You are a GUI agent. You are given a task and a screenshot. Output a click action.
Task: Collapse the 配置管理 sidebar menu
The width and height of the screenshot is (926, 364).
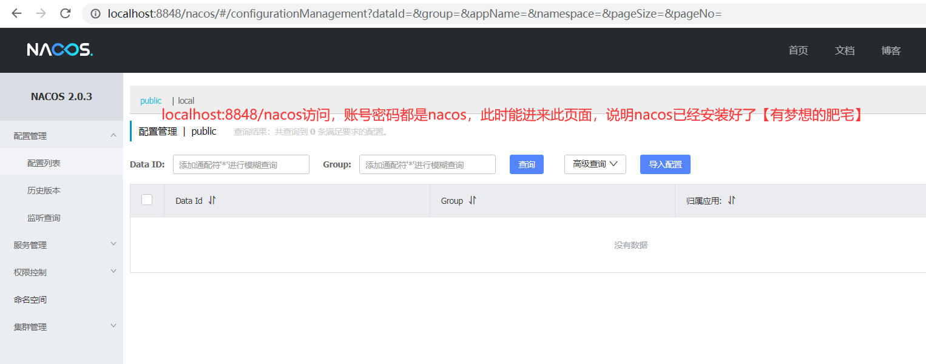[x=61, y=136]
